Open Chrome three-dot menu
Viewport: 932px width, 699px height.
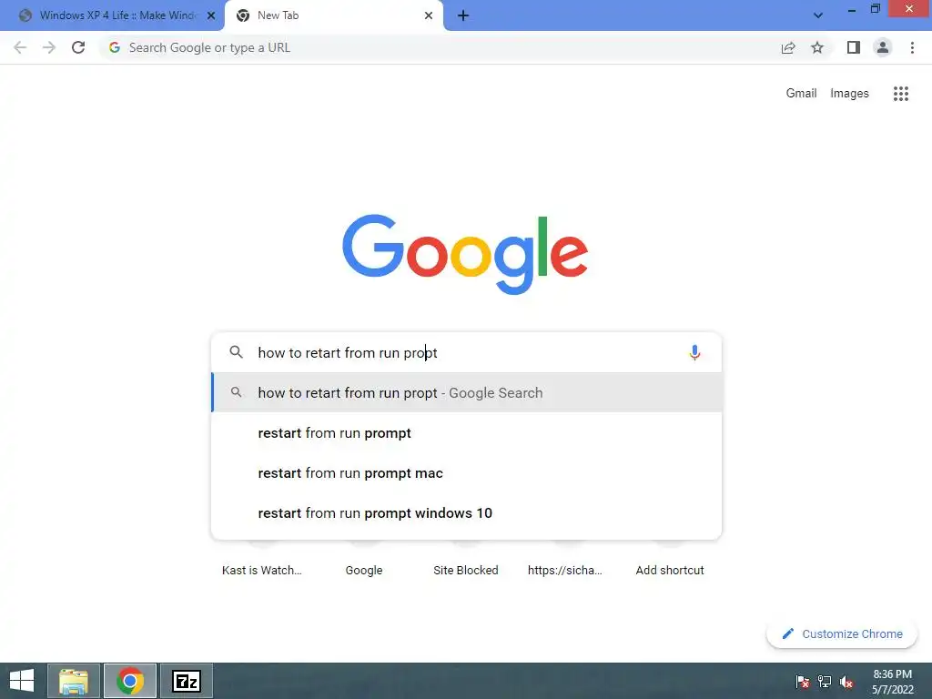point(912,47)
